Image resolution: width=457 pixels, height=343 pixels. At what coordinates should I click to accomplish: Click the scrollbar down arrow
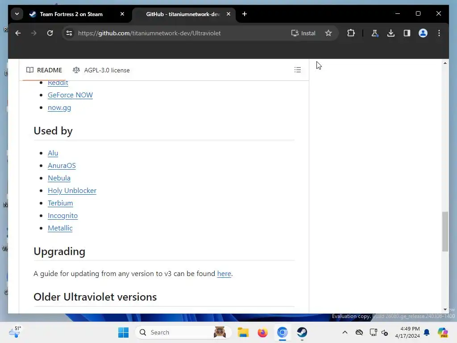coord(445,310)
